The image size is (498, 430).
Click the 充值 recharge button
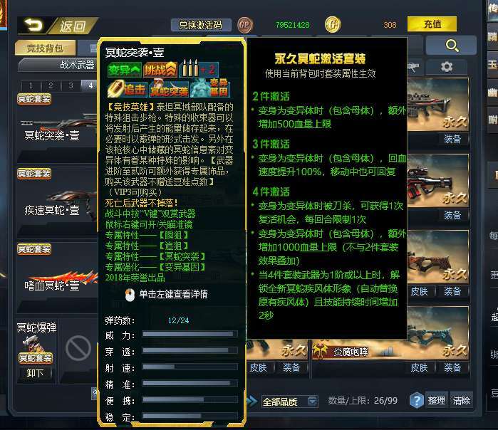pyautogui.click(x=432, y=24)
